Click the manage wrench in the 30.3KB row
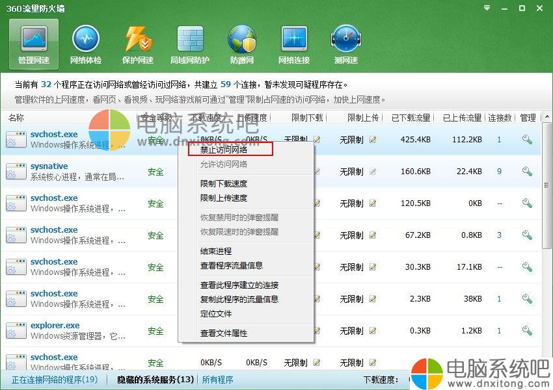 (527, 267)
